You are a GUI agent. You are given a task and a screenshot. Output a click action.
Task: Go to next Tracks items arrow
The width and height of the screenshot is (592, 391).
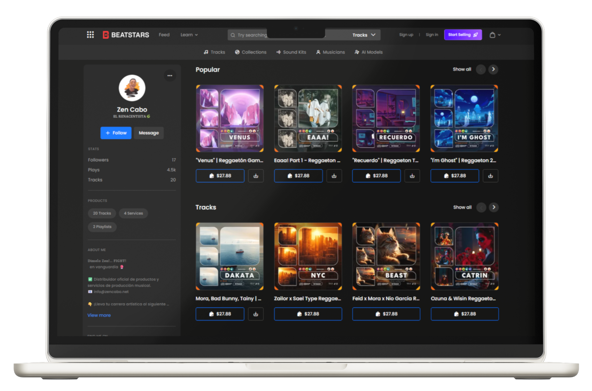coord(493,207)
